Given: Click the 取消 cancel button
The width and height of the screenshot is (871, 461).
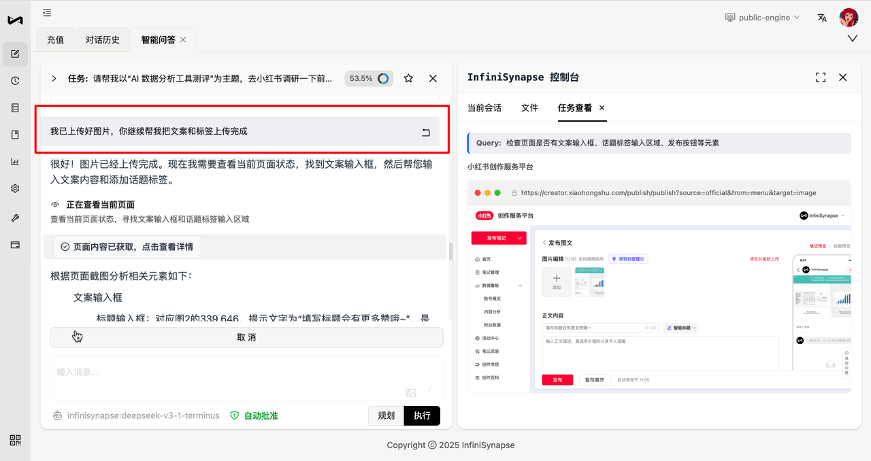Looking at the screenshot, I should [246, 337].
